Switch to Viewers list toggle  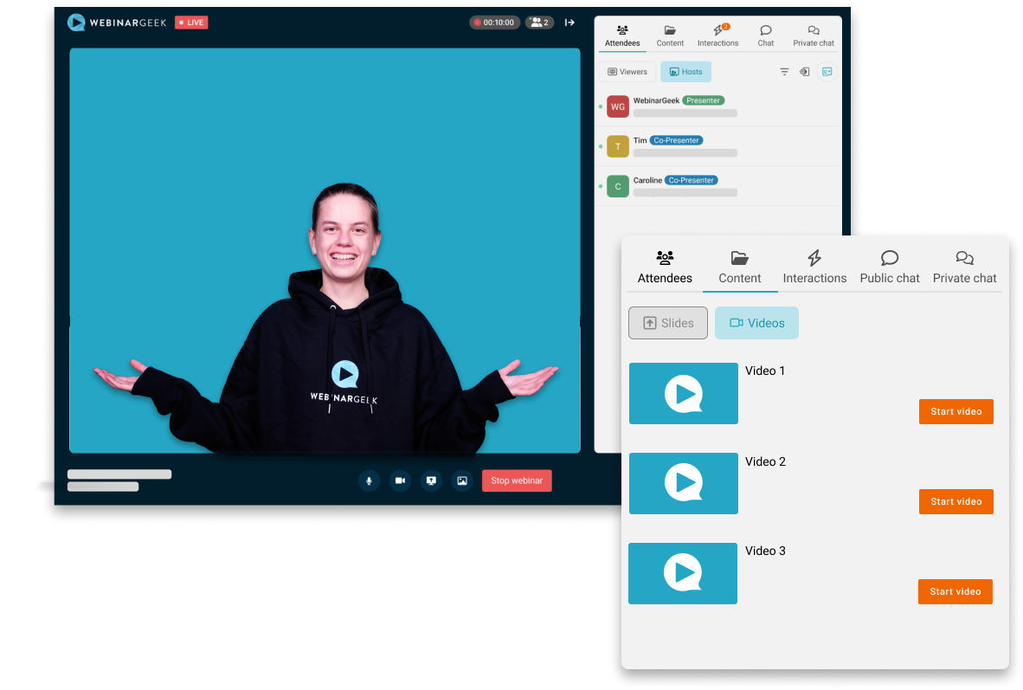coord(627,72)
